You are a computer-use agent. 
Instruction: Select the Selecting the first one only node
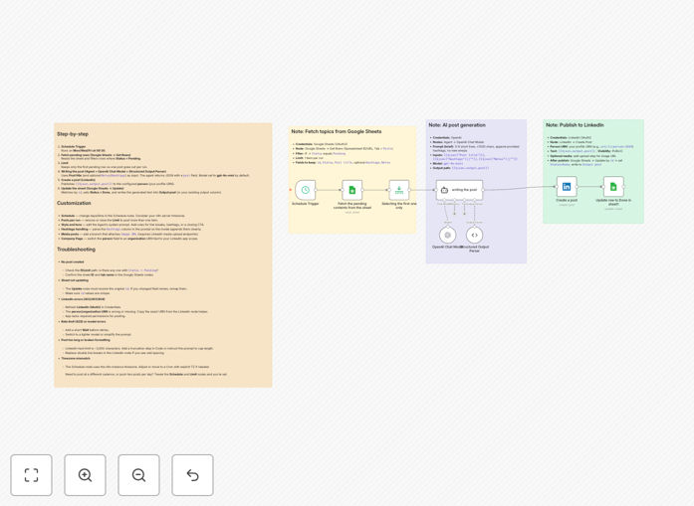(x=399, y=190)
